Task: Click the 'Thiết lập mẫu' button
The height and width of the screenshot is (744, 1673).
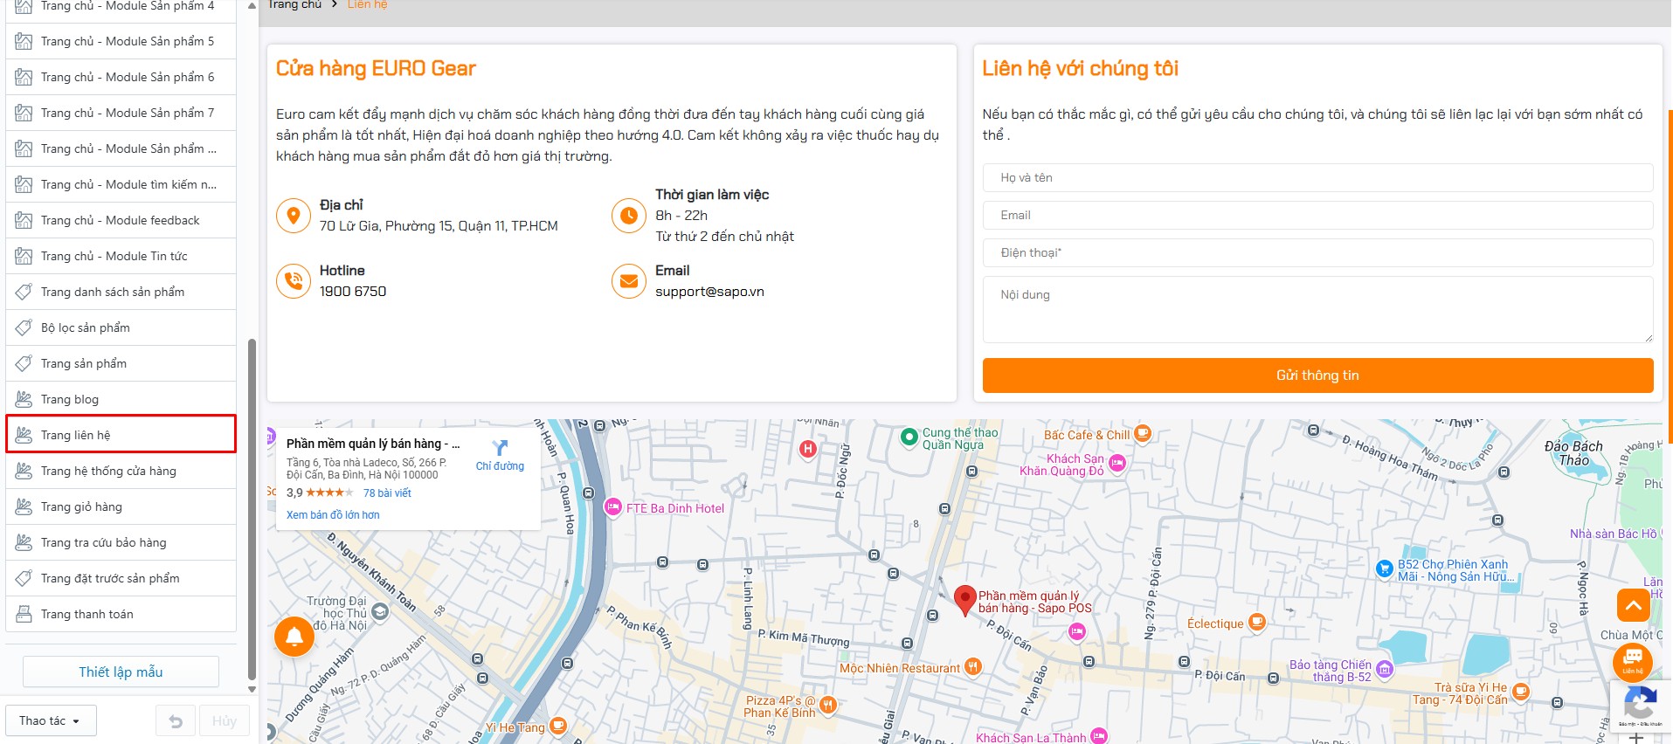Action: coord(121,672)
